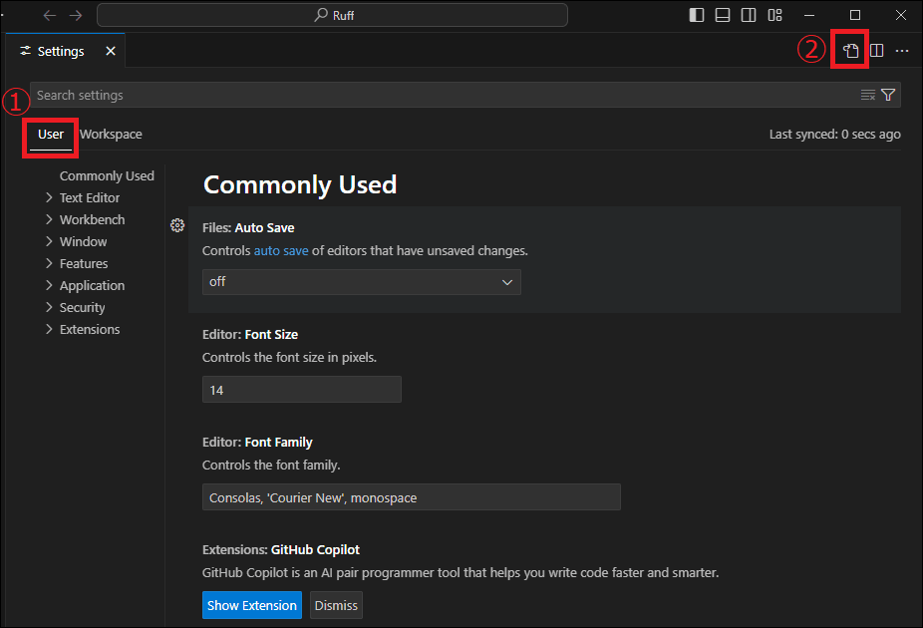Viewport: 923px width, 628px height.
Task: Expand the Application section
Action: (x=49, y=285)
